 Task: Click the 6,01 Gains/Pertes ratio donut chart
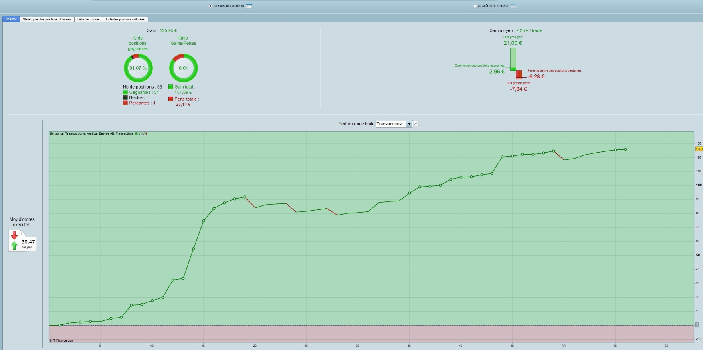click(x=184, y=68)
